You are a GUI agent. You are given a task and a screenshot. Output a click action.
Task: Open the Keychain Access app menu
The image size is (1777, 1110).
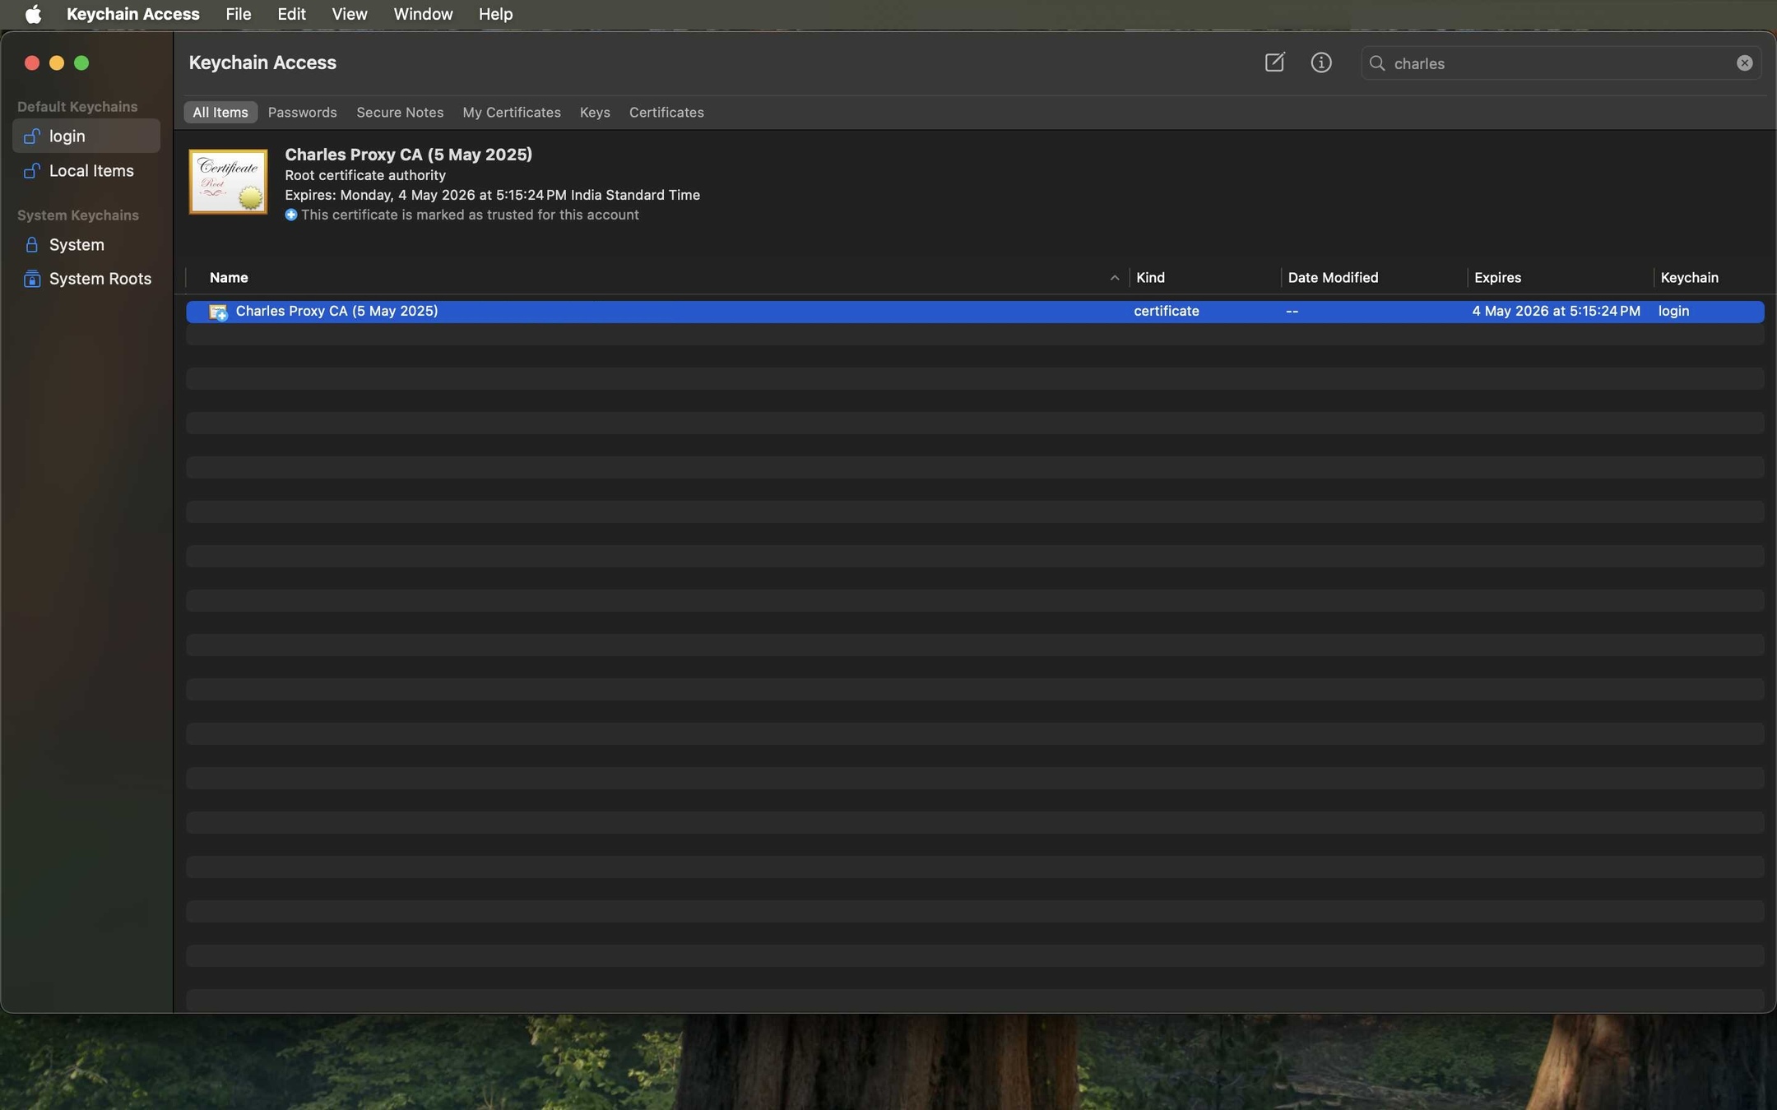132,14
